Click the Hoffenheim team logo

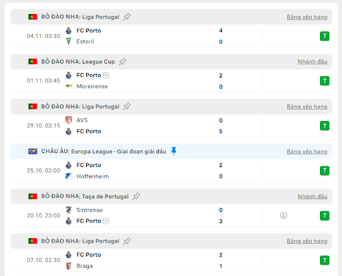[69, 176]
